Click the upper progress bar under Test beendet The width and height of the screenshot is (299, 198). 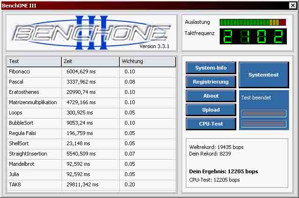click(x=264, y=113)
